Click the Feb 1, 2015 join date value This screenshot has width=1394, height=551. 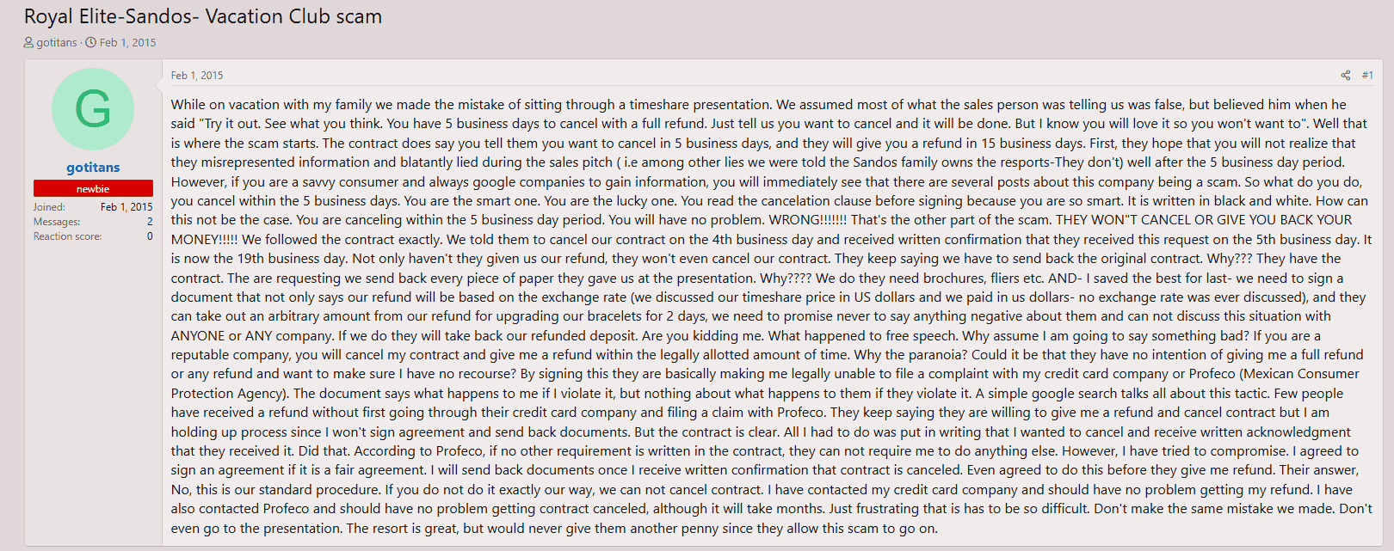(126, 207)
